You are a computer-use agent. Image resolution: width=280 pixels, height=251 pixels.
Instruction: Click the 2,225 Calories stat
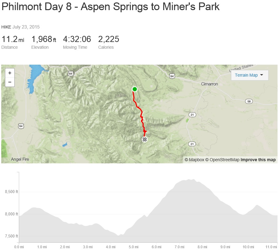(x=109, y=40)
